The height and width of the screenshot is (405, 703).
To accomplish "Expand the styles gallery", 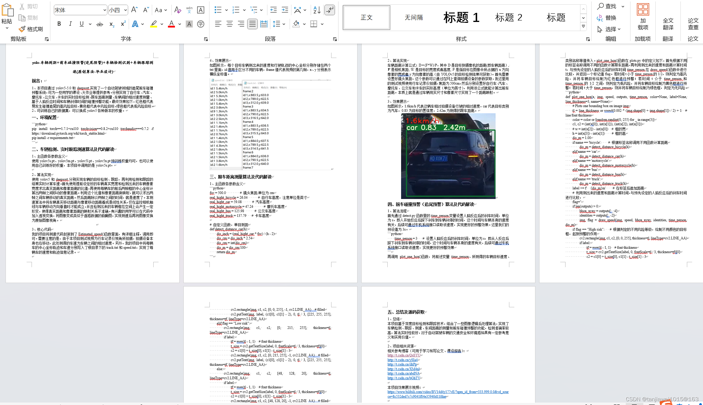I will click(x=583, y=27).
